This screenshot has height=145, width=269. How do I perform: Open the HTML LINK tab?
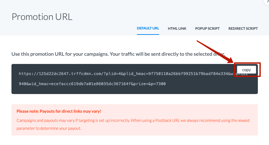click(177, 28)
